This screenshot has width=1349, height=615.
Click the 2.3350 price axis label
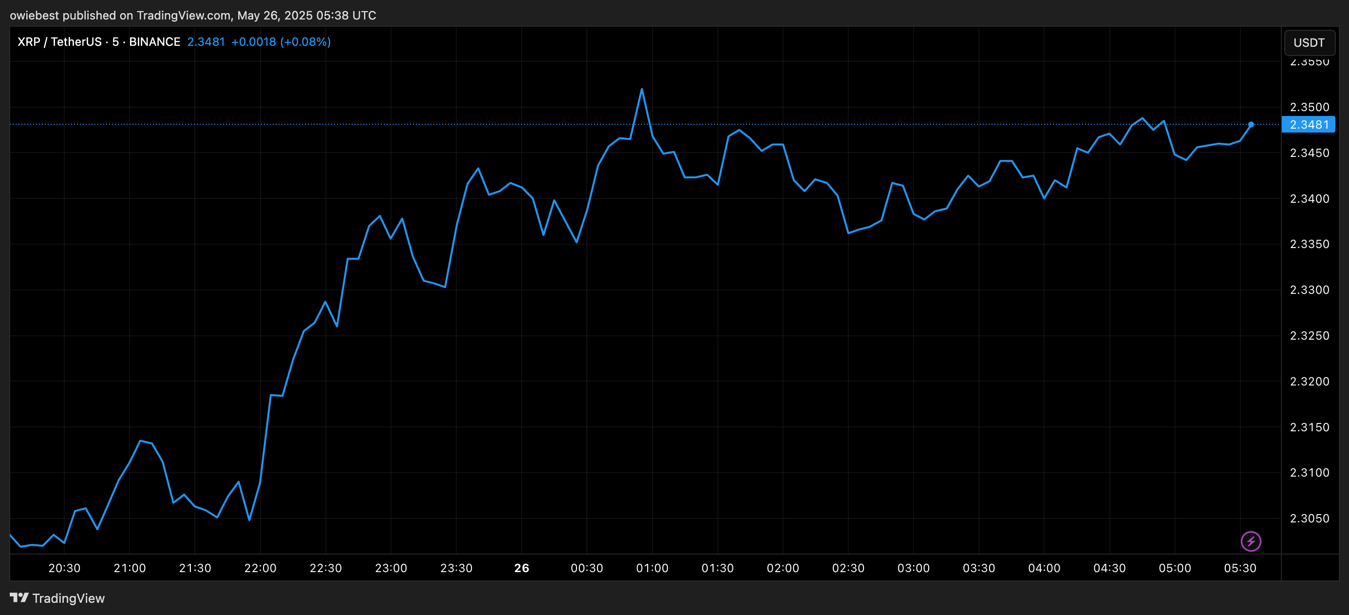(1309, 244)
